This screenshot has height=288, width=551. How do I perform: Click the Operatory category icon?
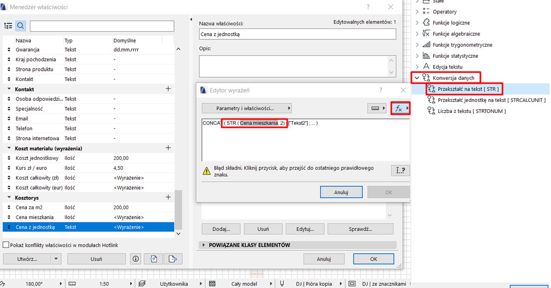tap(426, 11)
